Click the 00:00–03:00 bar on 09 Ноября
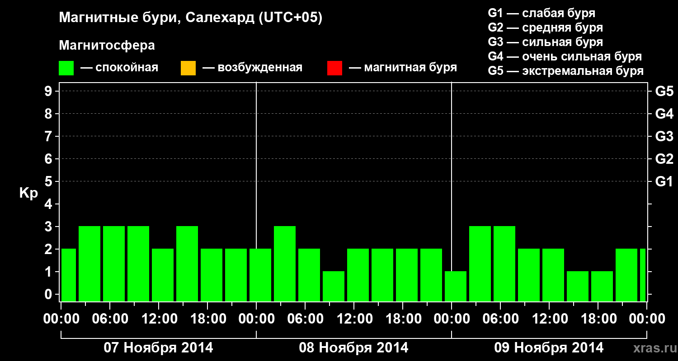 pos(456,286)
